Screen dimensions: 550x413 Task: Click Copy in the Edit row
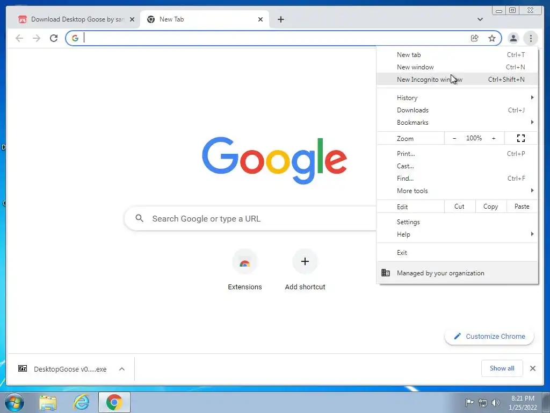click(491, 206)
